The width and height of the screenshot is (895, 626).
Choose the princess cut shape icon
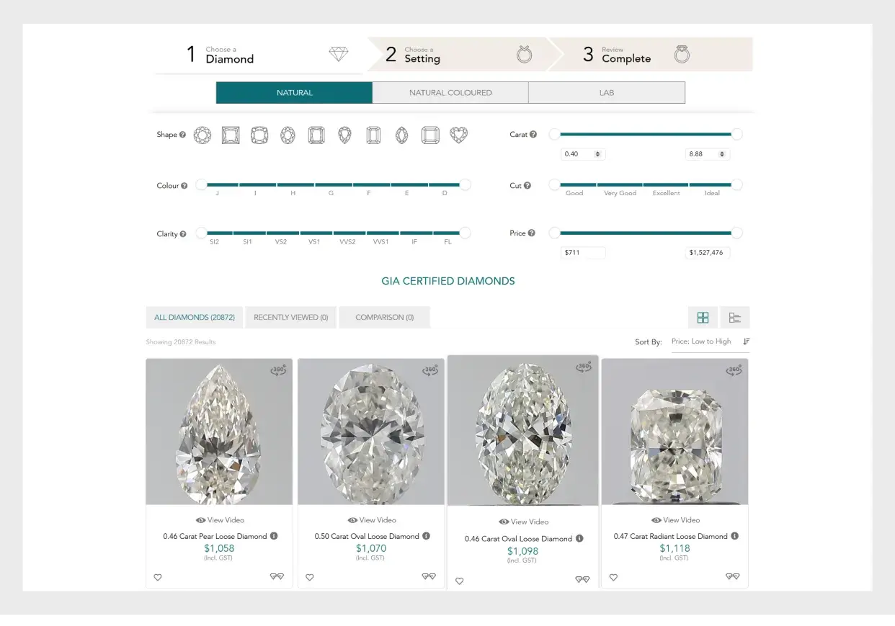(x=231, y=135)
